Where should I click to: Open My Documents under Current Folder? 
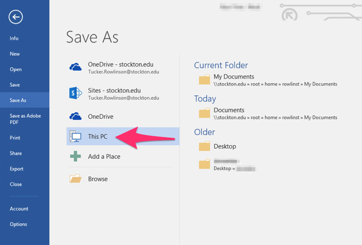tap(268, 80)
